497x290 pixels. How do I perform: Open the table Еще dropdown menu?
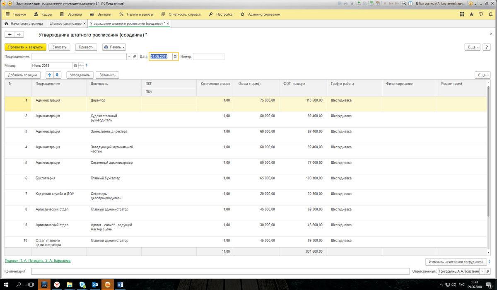point(483,75)
